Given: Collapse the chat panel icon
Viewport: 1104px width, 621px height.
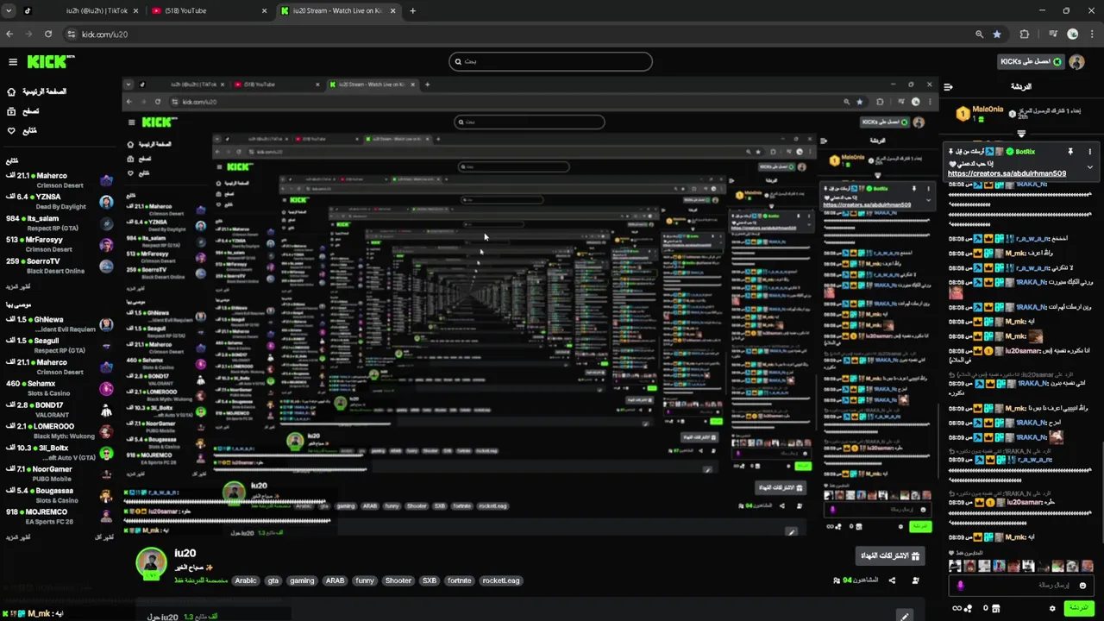Looking at the screenshot, I should [948, 87].
